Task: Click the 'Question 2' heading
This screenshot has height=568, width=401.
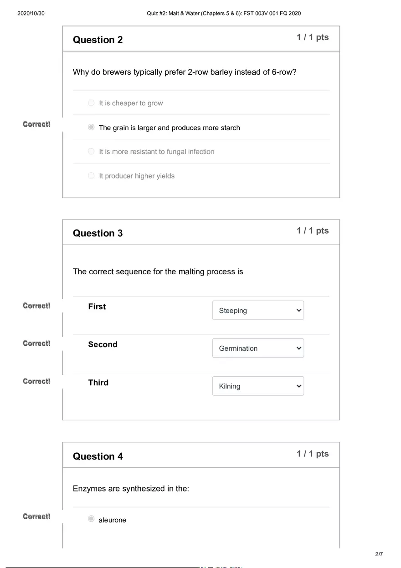Action: coord(98,40)
